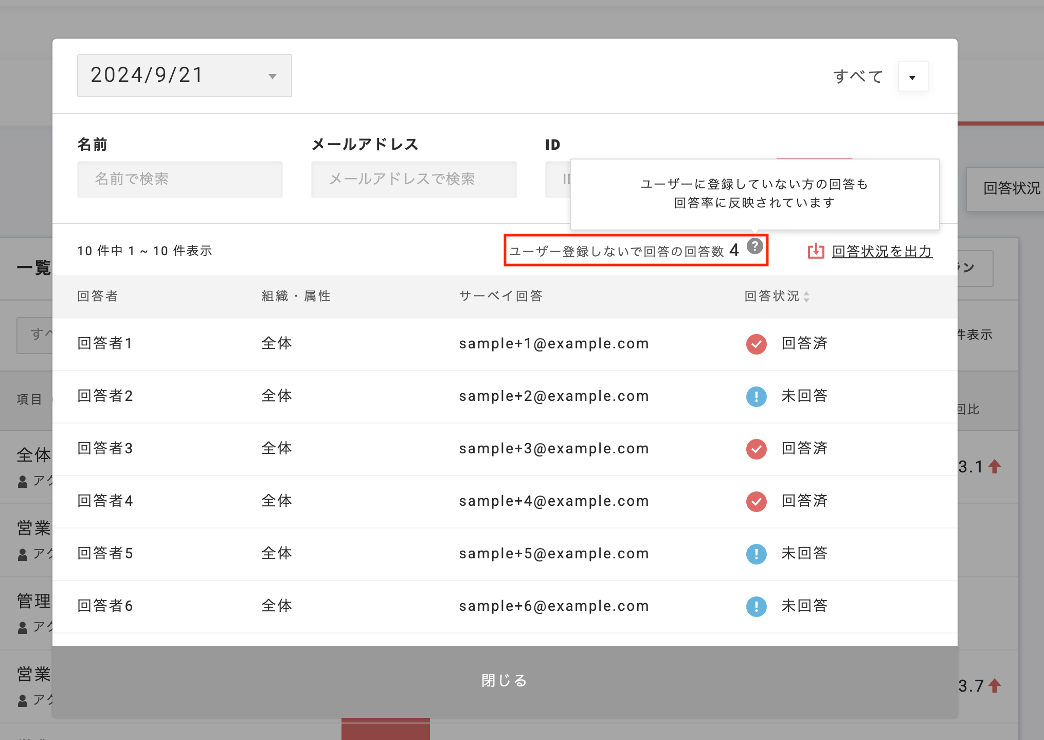This screenshot has width=1044, height=740.
Task: Click the 回答状況を出力 link
Action: click(881, 251)
